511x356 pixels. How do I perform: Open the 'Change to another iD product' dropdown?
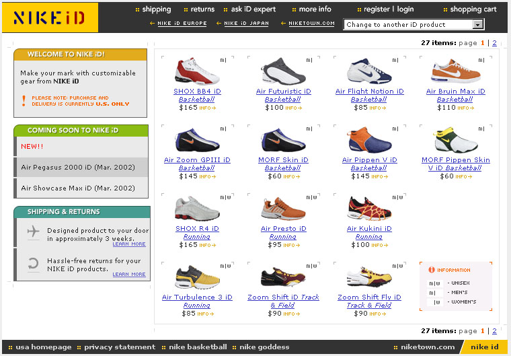[414, 24]
